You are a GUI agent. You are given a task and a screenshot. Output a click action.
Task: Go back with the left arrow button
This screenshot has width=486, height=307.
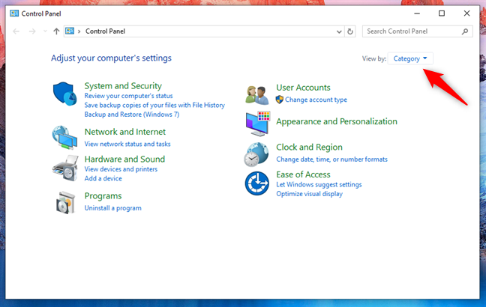tap(16, 31)
